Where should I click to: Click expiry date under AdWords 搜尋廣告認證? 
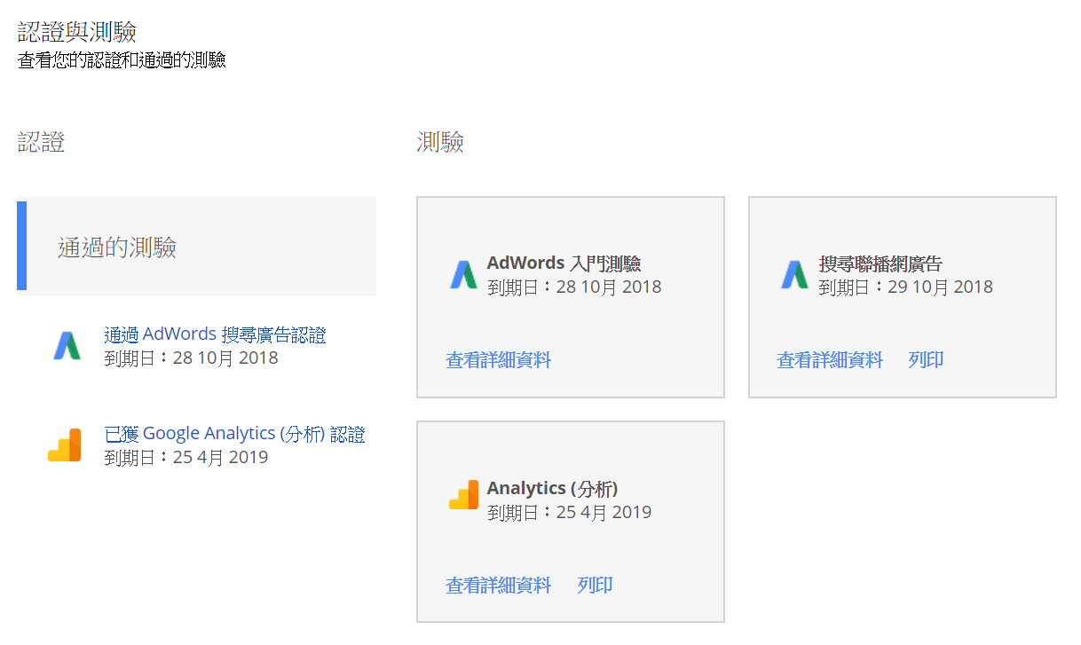click(x=191, y=358)
